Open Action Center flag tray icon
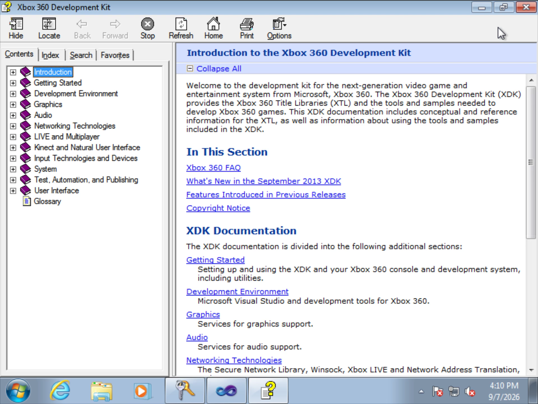The height and width of the screenshot is (404, 538). click(x=437, y=391)
